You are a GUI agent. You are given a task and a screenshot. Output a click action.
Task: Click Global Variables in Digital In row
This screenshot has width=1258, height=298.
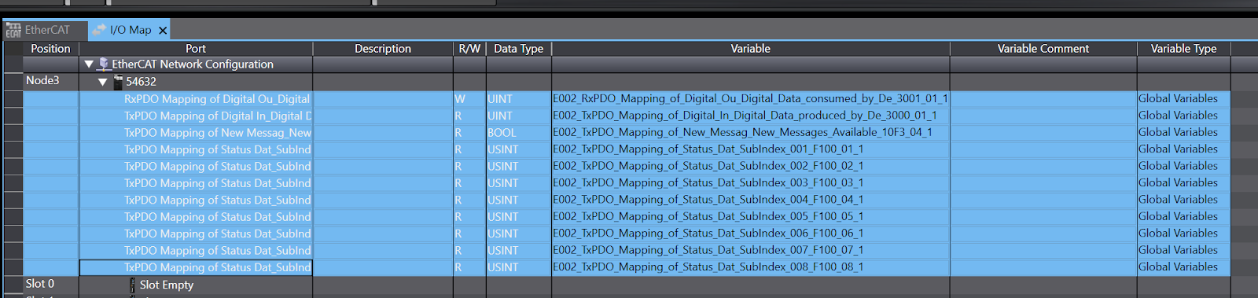point(1183,116)
